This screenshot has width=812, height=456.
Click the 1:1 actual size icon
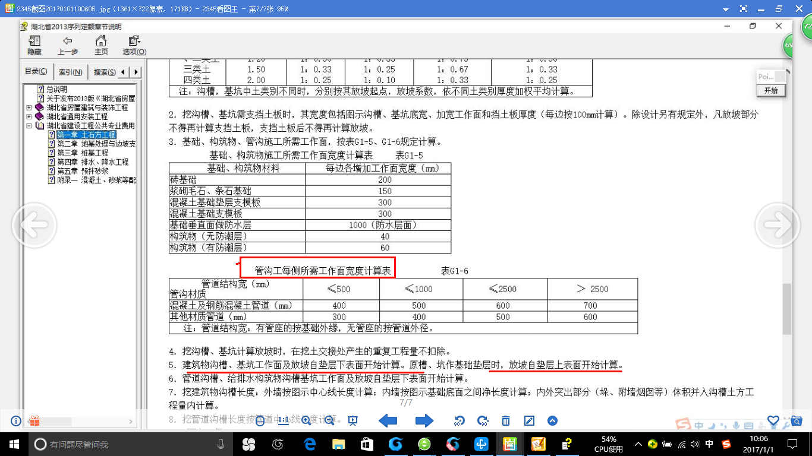[284, 420]
